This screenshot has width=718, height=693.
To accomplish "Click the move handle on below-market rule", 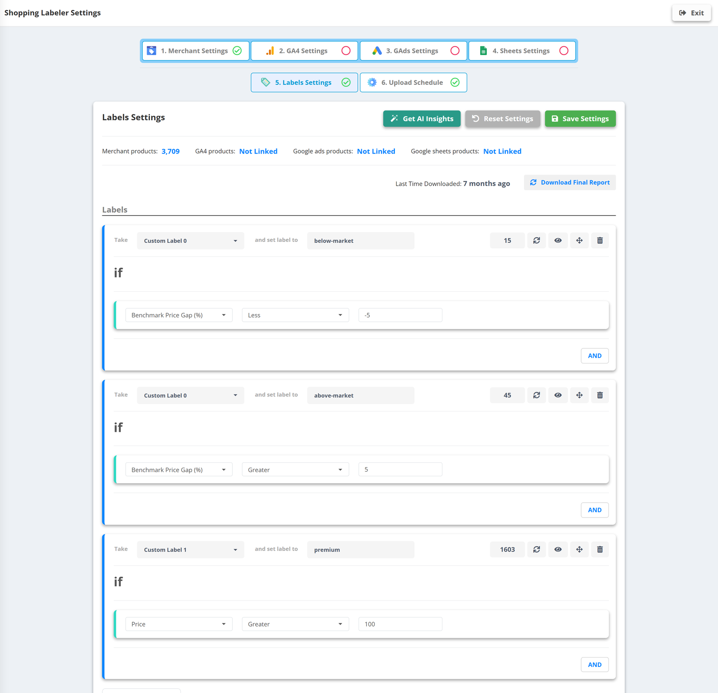I will [x=579, y=241].
